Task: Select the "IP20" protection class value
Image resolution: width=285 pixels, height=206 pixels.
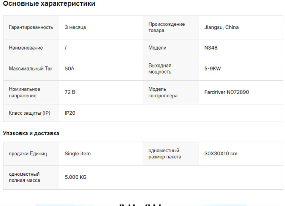Action: [70, 113]
